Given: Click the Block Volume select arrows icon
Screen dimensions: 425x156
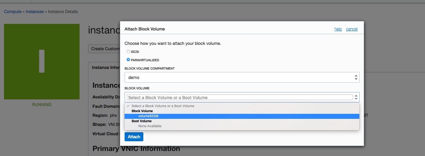Looking at the screenshot, I should click(356, 97).
